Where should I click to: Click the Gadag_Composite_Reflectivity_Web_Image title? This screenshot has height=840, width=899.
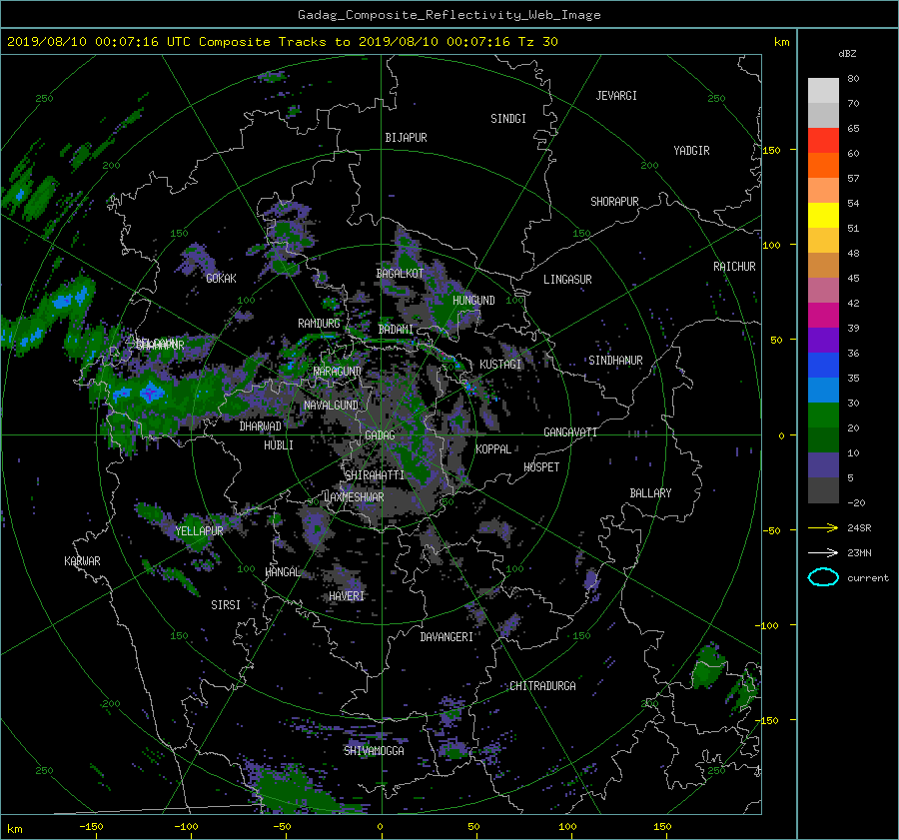tap(449, 15)
